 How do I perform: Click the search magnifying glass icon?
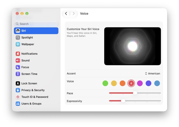coord(17,24)
